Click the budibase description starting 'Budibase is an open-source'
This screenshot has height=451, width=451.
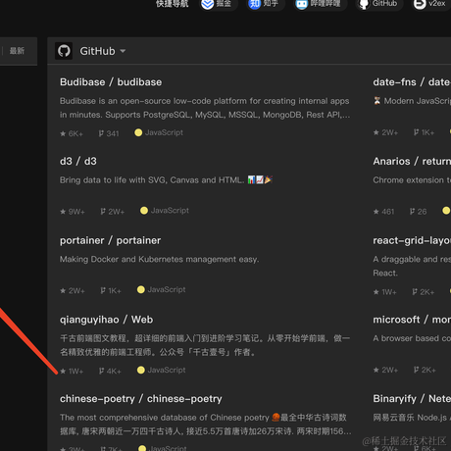(x=205, y=108)
